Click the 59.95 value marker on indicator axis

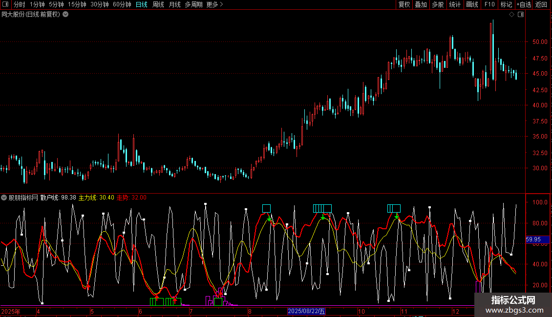[x=537, y=239]
